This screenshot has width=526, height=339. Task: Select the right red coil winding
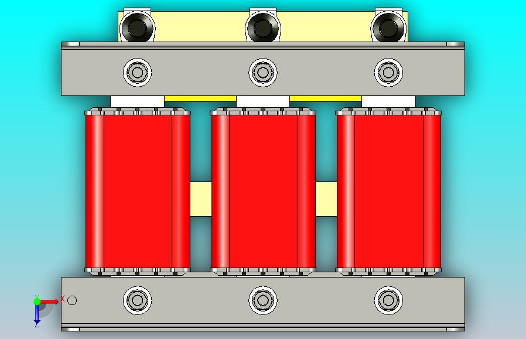click(x=389, y=191)
